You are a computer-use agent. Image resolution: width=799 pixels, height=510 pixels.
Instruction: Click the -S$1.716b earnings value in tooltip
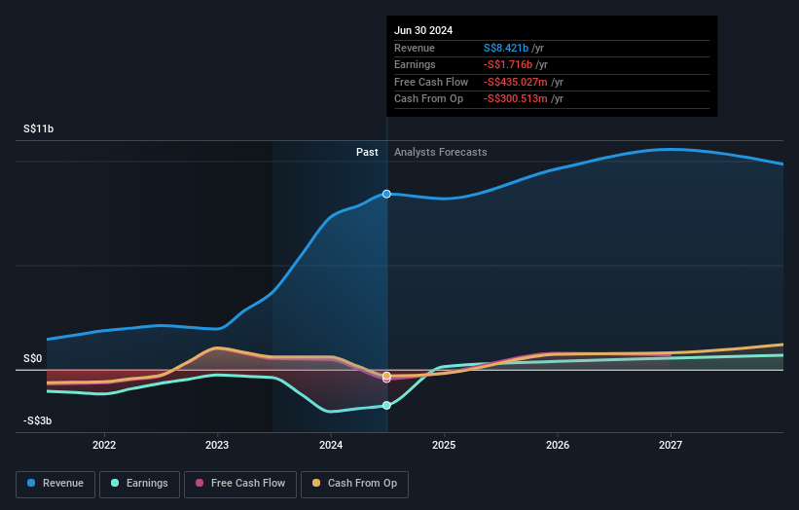508,64
